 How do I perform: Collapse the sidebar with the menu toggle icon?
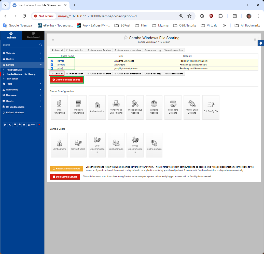pos(5,125)
